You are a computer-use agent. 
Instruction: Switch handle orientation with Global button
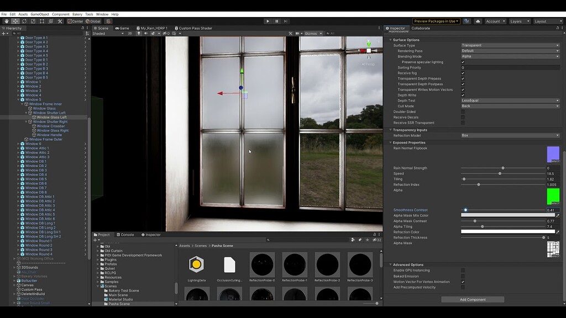(93, 20)
